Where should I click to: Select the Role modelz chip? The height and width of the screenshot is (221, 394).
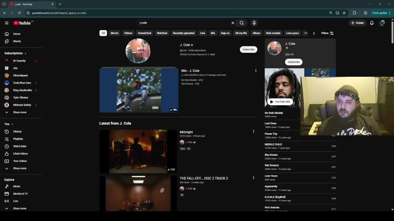[273, 33]
